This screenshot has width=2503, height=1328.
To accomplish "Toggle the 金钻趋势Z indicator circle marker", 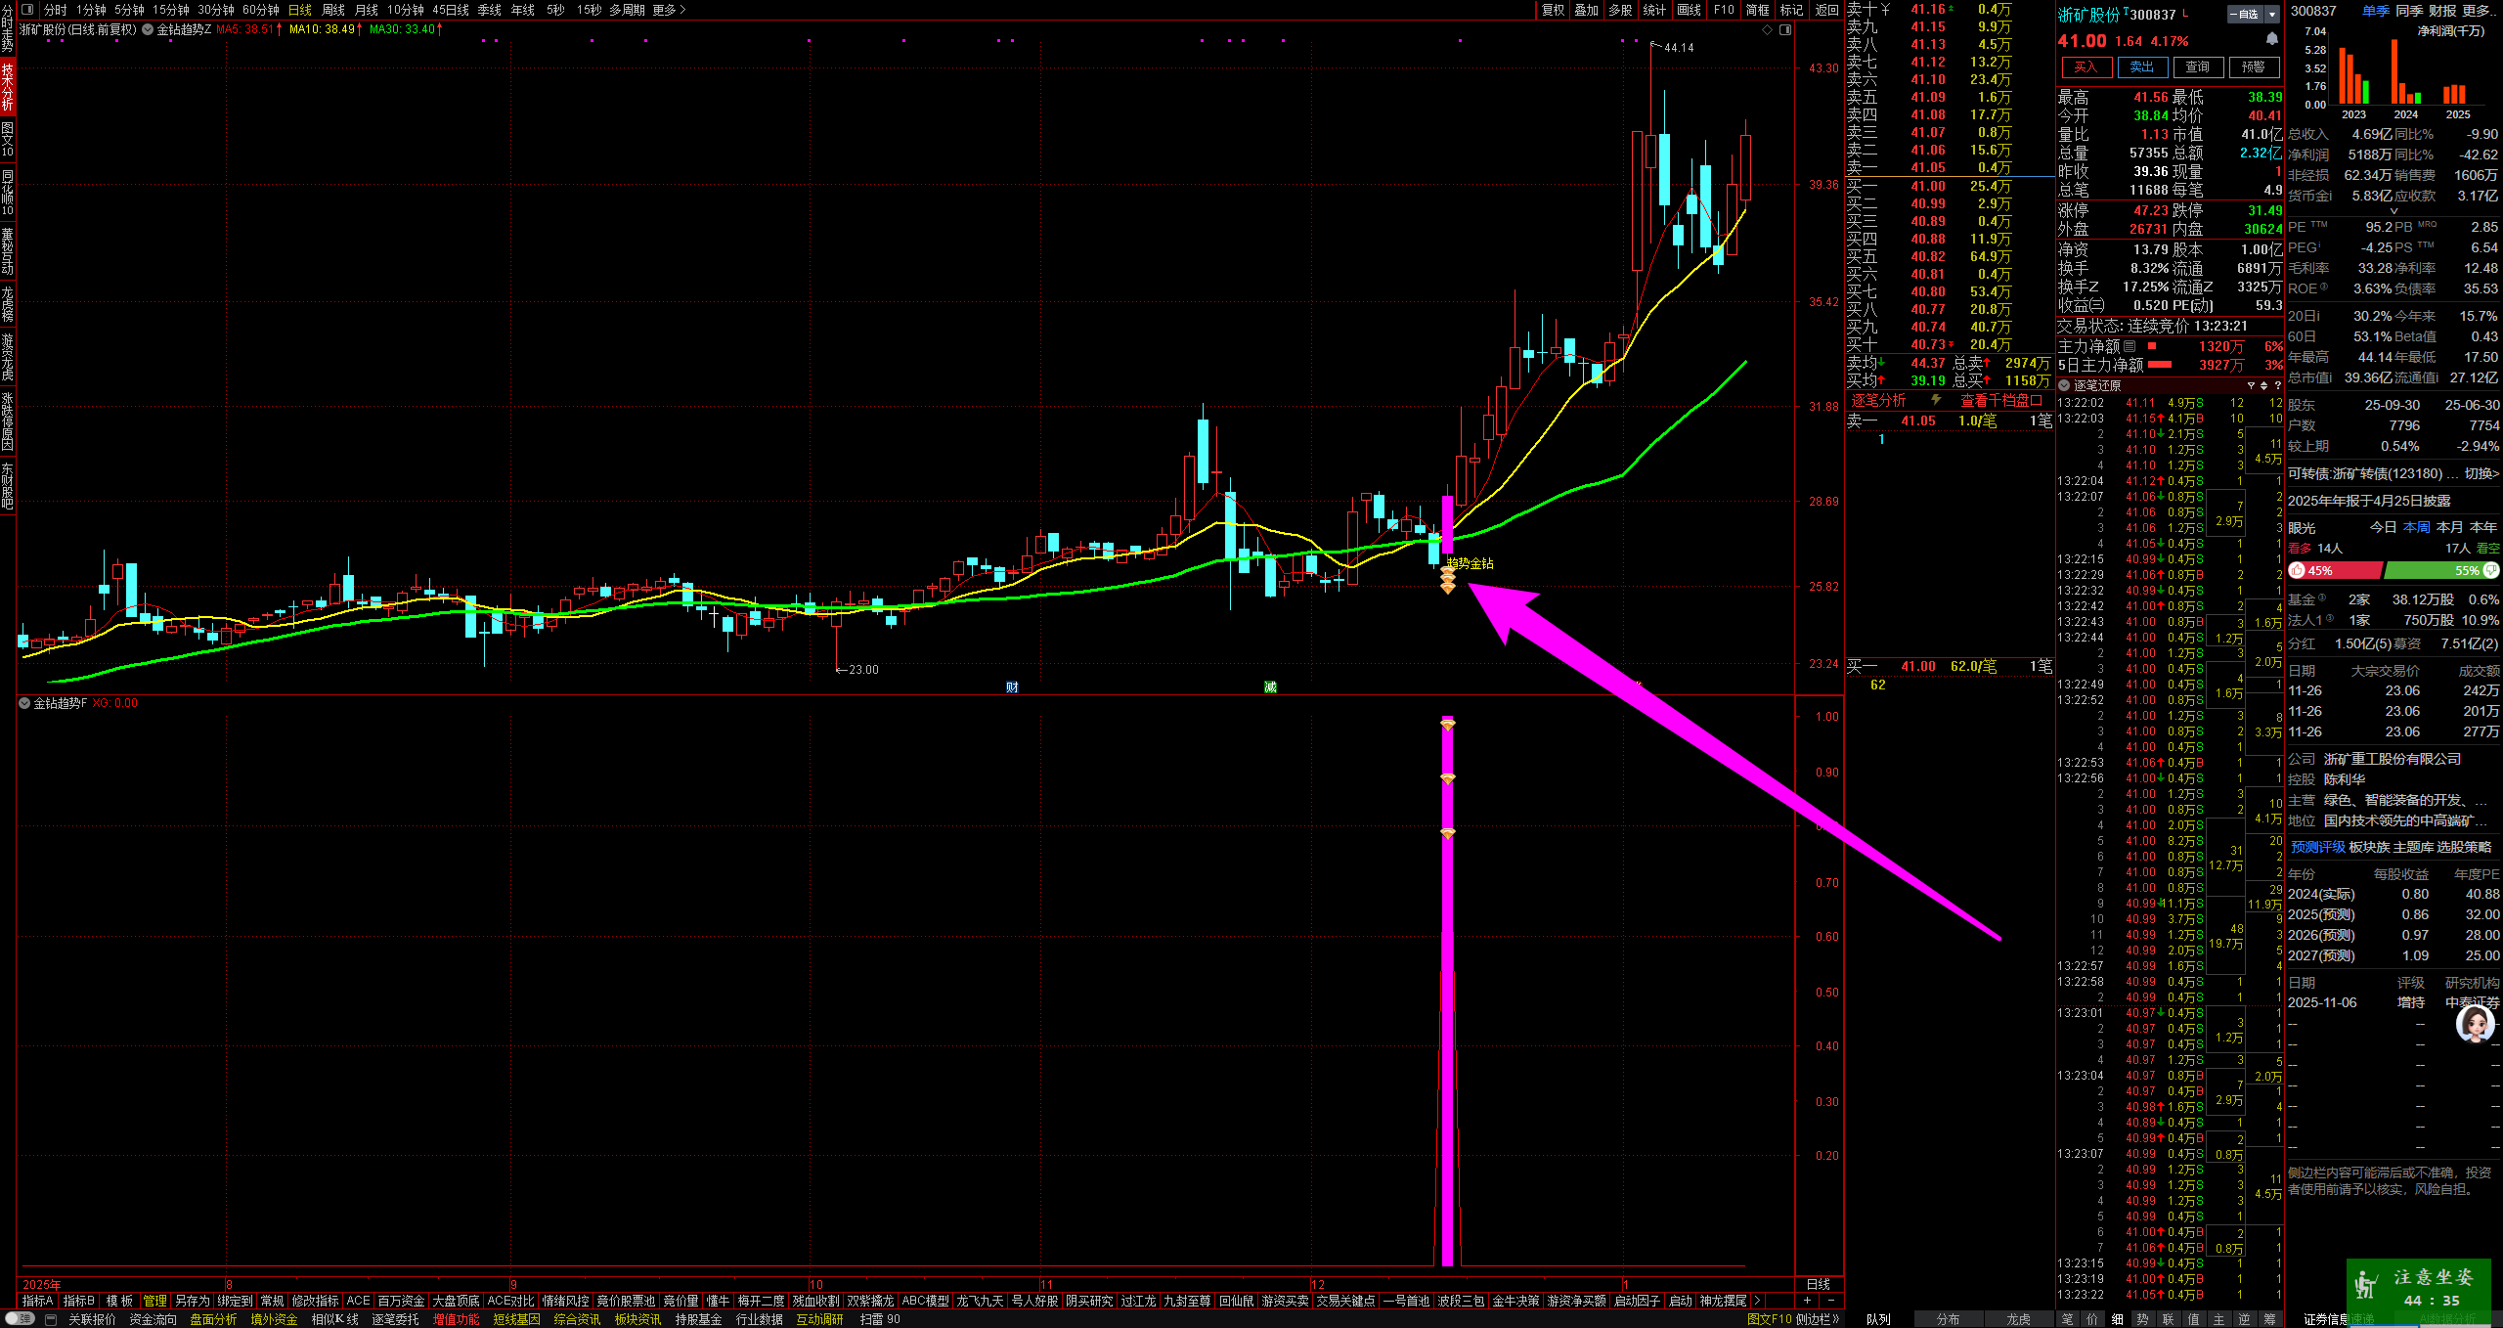I will pyautogui.click(x=148, y=29).
